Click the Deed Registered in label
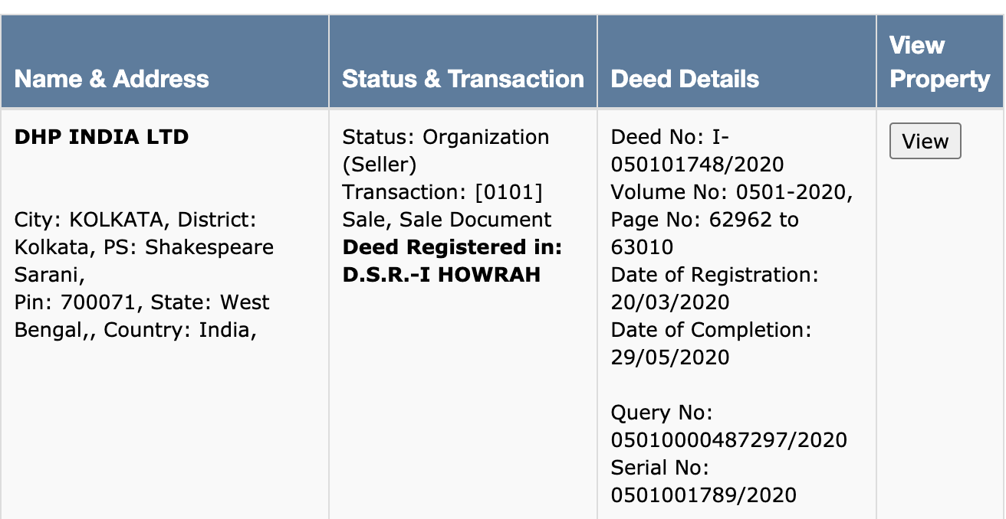The image size is (1006, 519). point(452,247)
